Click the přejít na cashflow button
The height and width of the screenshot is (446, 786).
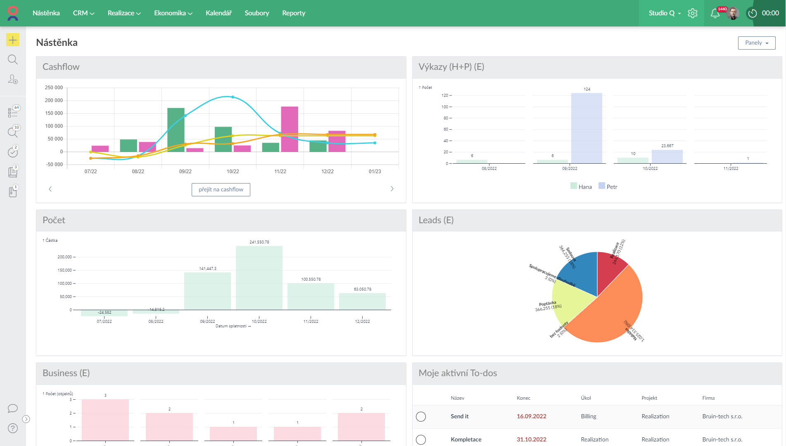(x=221, y=190)
